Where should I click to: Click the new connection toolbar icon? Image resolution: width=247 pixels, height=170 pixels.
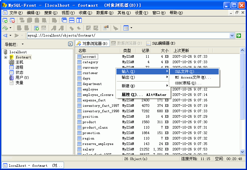[x=5, y=21]
